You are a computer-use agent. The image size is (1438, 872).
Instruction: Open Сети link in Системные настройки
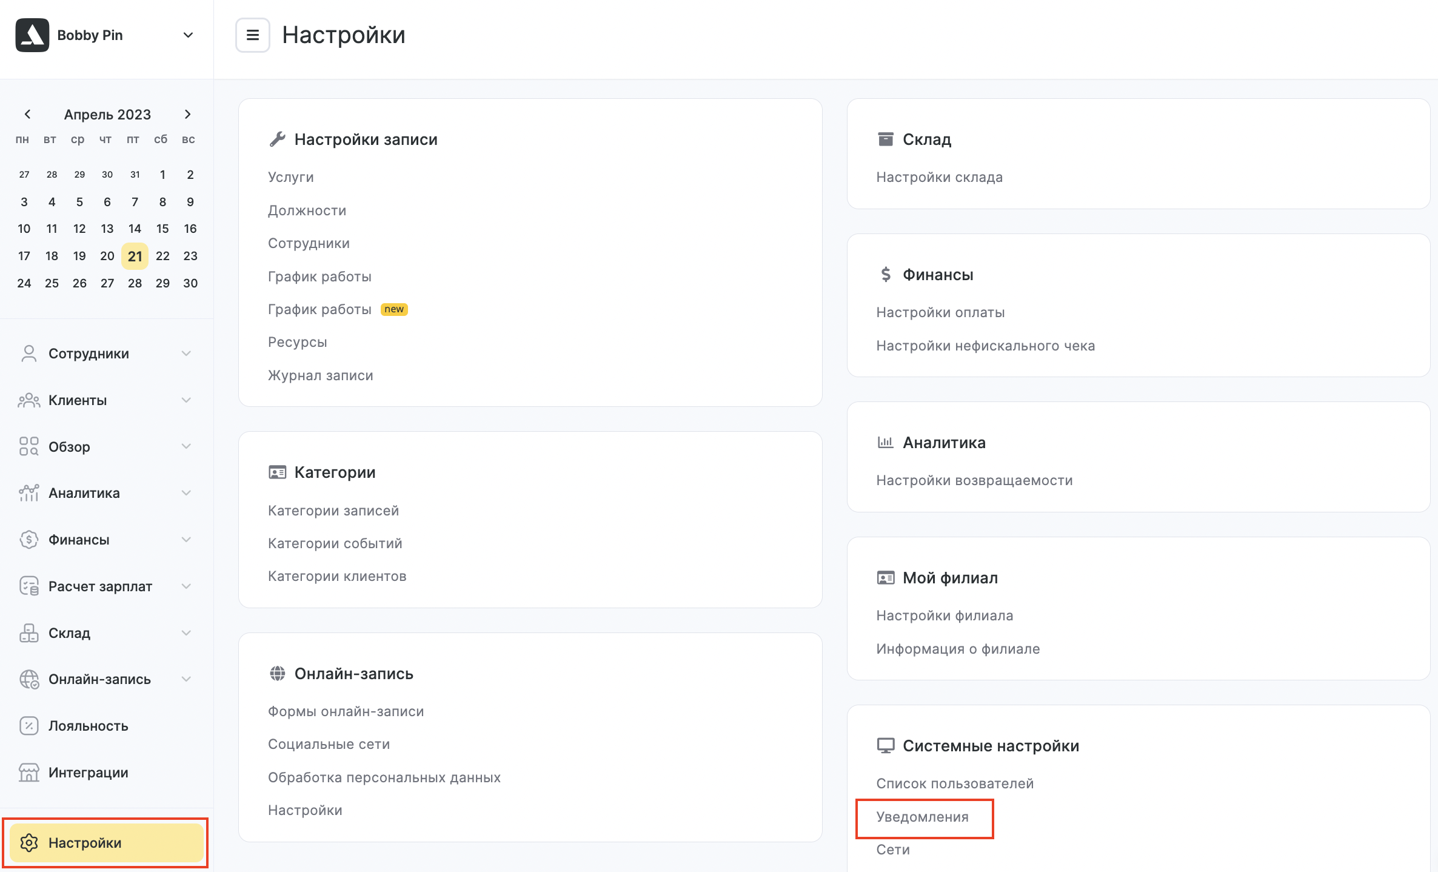(x=893, y=850)
